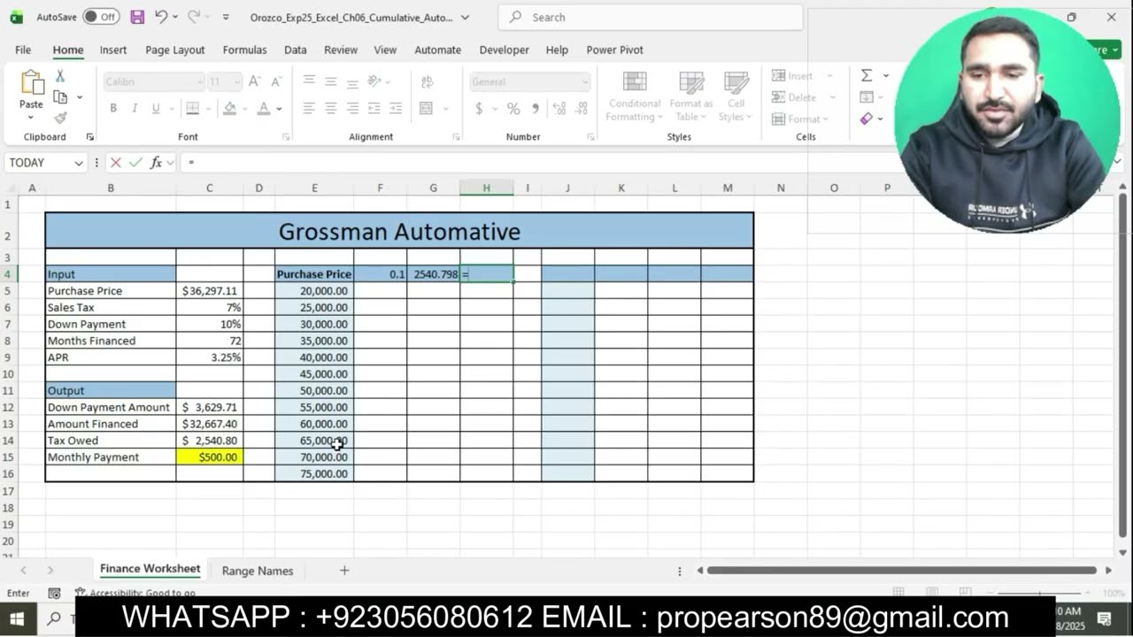
Task: Click the Clear eraser icon
Action: pyautogui.click(x=867, y=118)
